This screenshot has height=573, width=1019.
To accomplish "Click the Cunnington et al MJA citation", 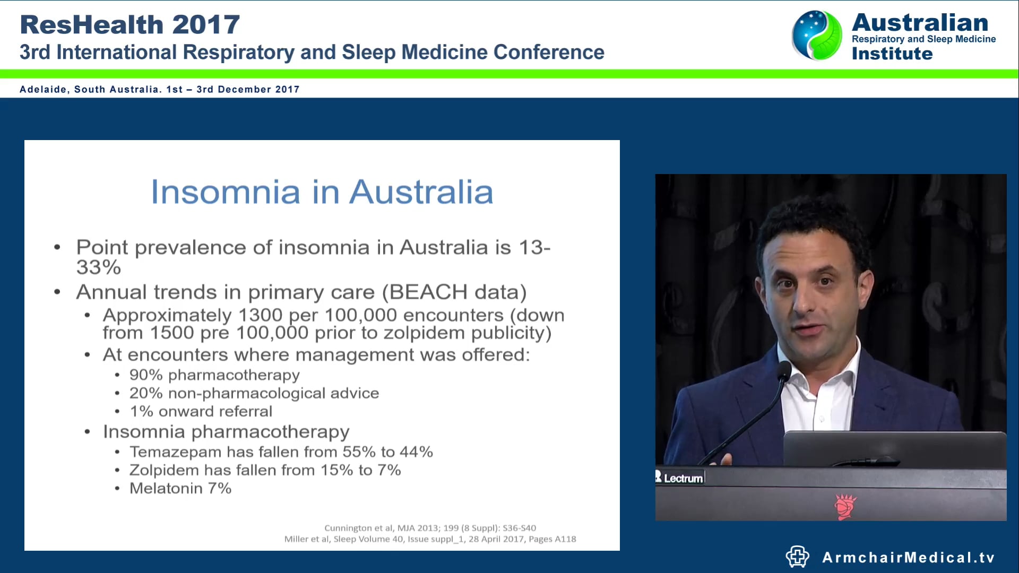I will tap(430, 528).
